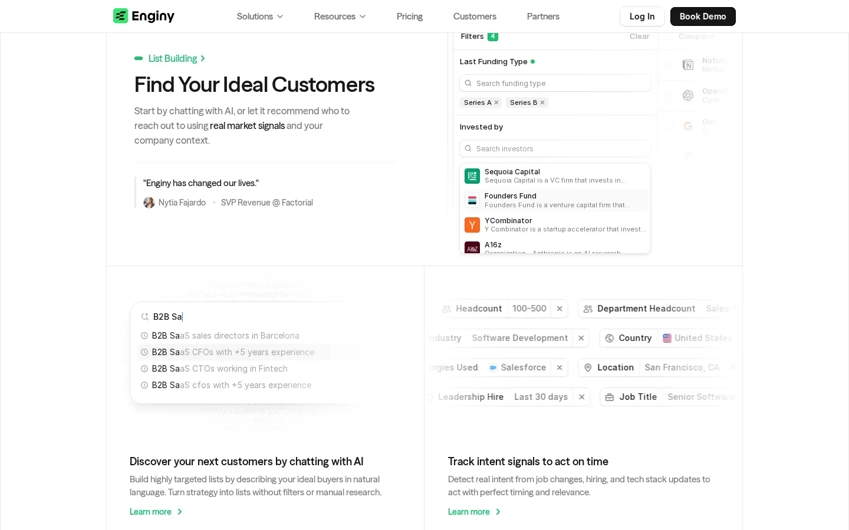Remove the Headcount 100-500 filter chip

coord(560,309)
